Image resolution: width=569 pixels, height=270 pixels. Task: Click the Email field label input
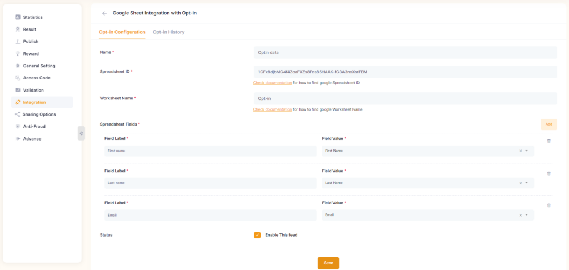click(211, 215)
